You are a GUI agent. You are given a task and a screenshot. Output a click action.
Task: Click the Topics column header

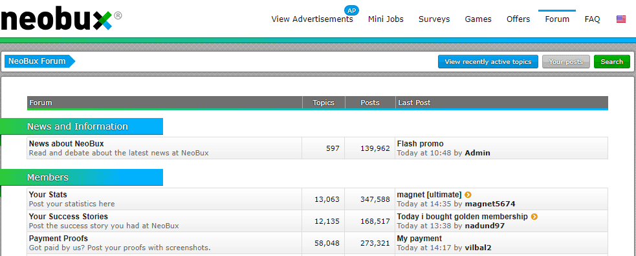(323, 103)
